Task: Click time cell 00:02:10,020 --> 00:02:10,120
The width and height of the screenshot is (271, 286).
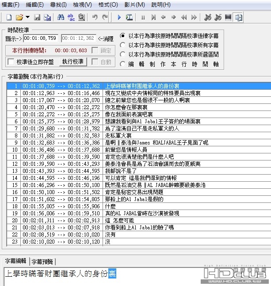Action: pos(61,242)
